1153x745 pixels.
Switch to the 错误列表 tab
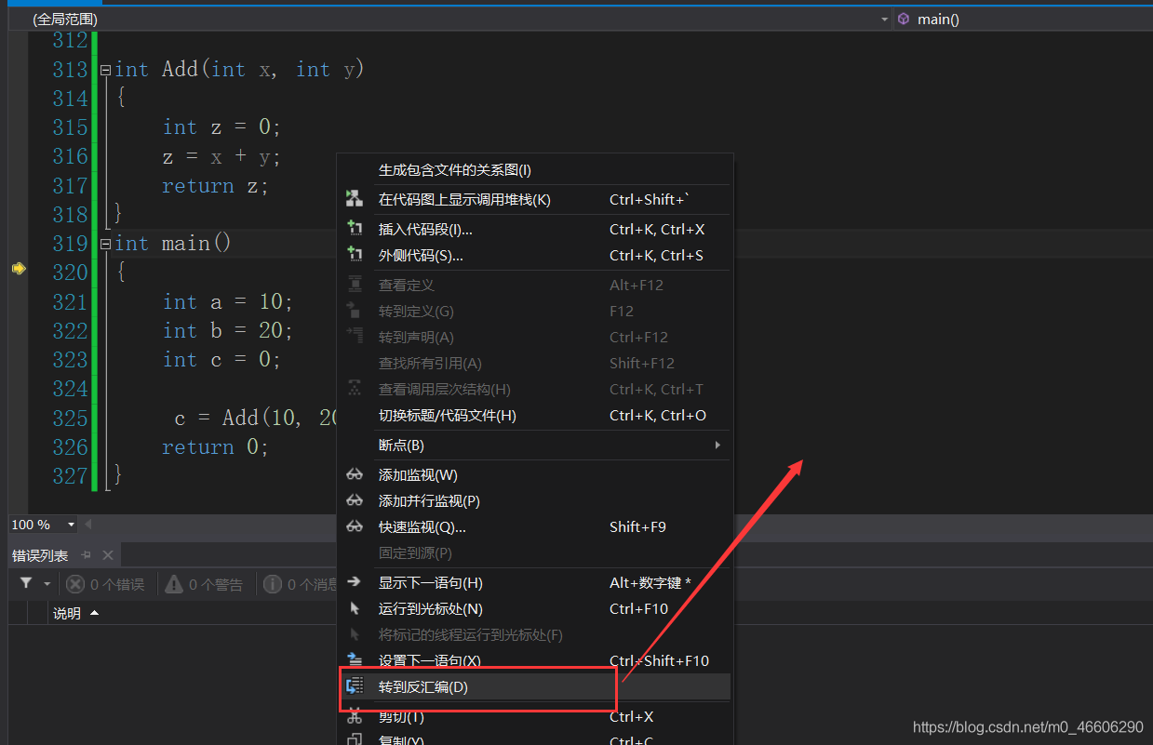click(x=40, y=555)
